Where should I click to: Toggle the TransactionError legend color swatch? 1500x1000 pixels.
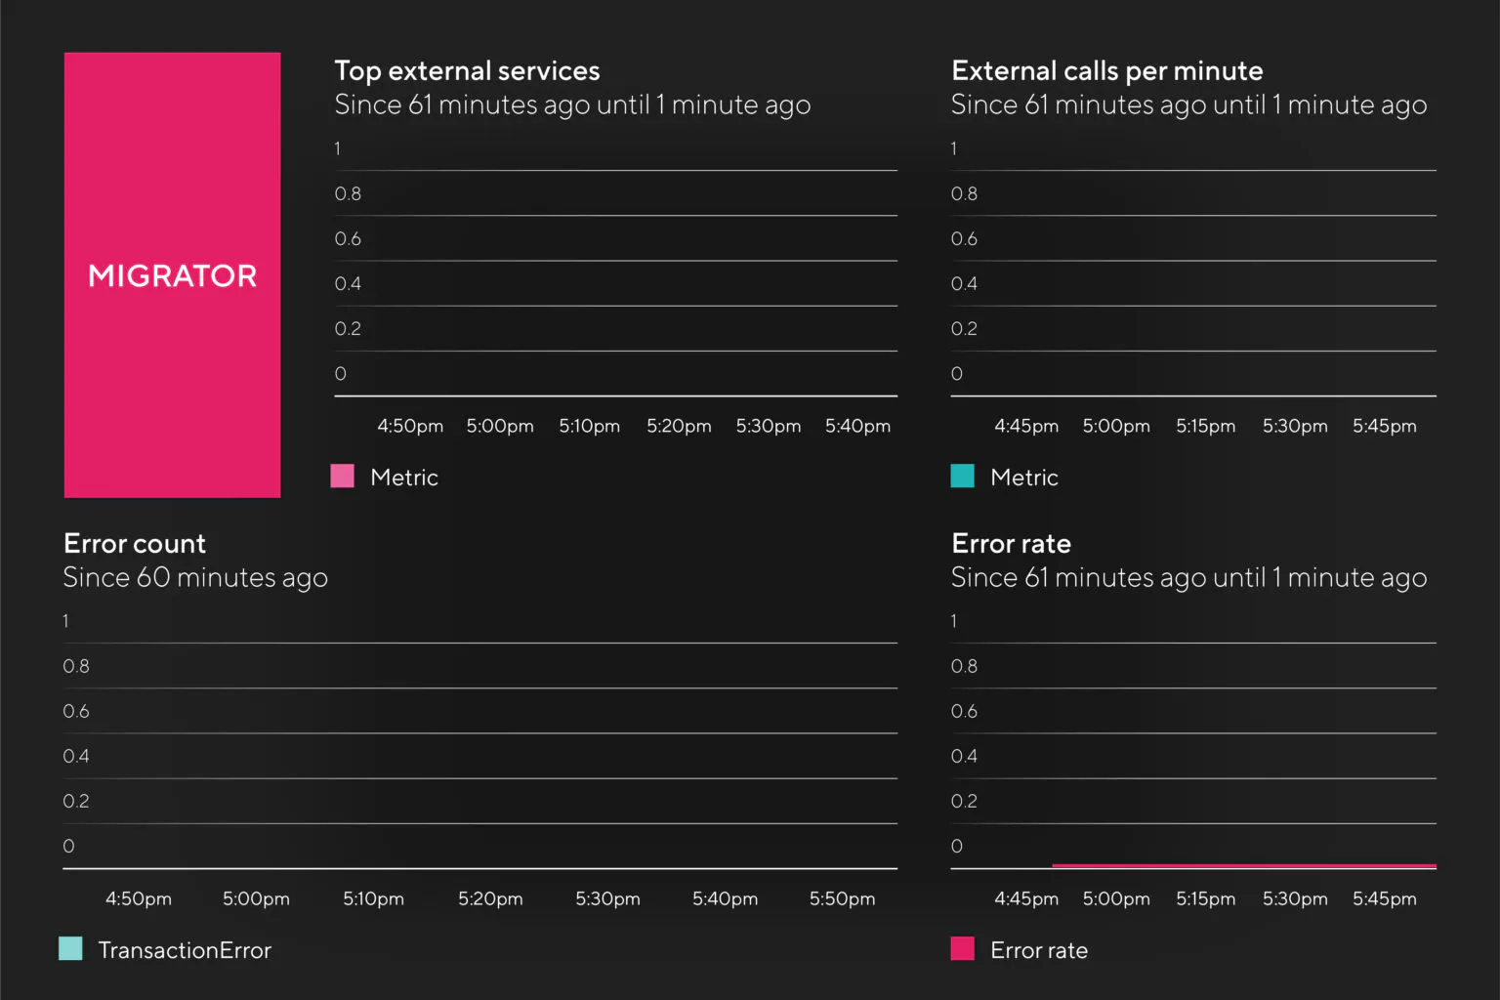70,949
